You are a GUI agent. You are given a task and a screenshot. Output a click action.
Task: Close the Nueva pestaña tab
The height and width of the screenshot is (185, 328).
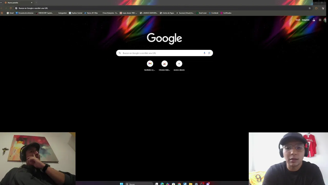(32, 3)
